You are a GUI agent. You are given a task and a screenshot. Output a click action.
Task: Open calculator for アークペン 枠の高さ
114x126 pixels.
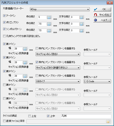tap(49, 17)
